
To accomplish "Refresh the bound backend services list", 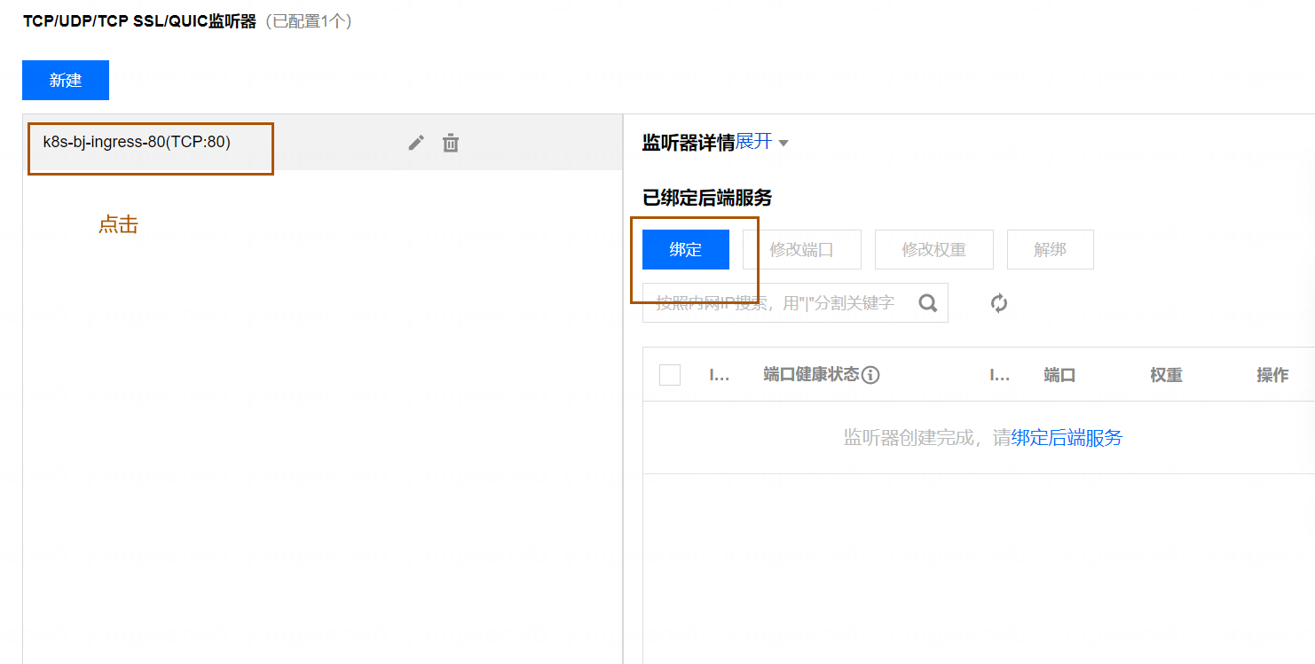I will [x=999, y=303].
